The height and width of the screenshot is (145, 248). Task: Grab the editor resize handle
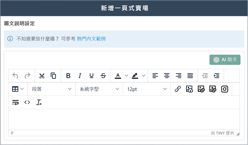[x=238, y=134]
